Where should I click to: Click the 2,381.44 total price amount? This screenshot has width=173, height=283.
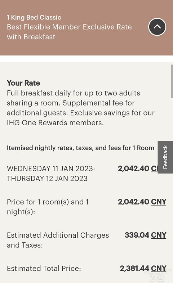[134, 268]
